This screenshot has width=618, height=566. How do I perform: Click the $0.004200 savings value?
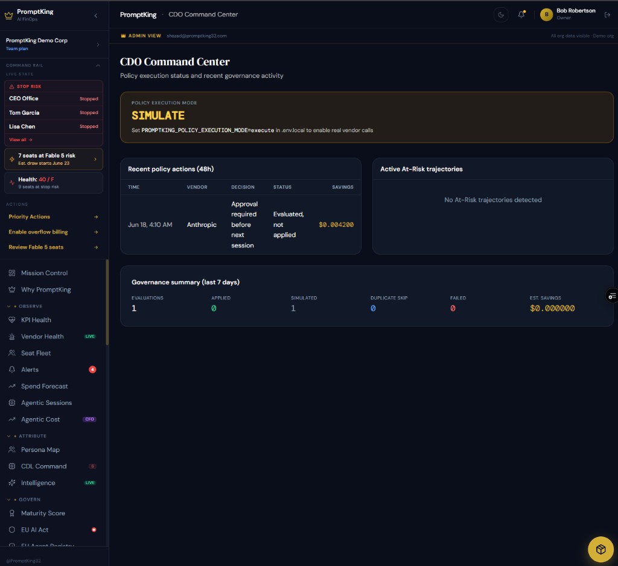(x=336, y=224)
